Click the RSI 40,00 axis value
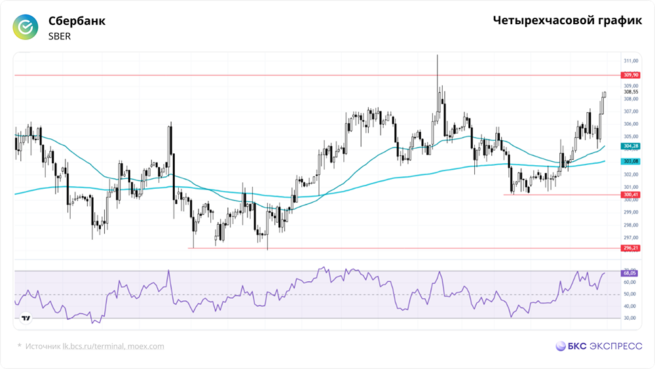This screenshot has width=655, height=369. click(x=629, y=306)
